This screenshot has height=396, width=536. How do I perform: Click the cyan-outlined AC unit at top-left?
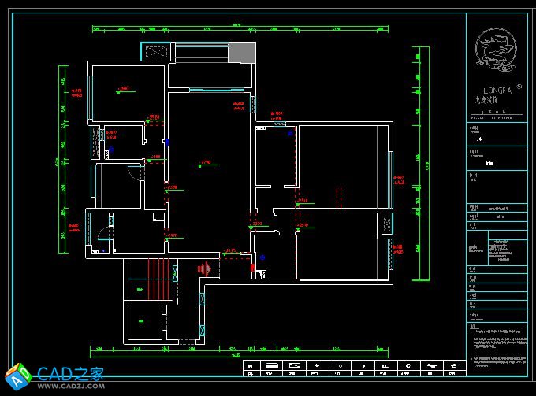point(154,51)
